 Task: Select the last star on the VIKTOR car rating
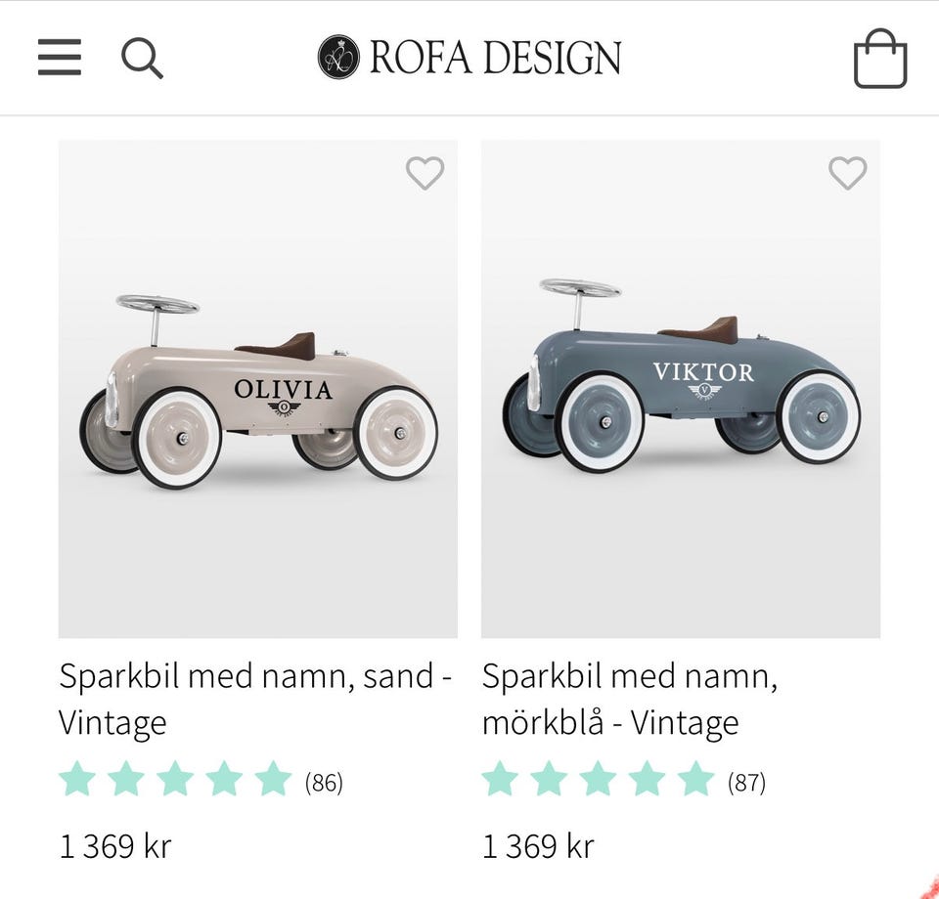click(694, 780)
